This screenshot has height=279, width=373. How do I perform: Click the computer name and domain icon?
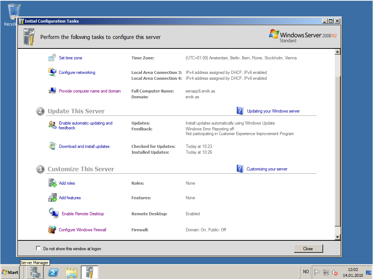click(52, 91)
